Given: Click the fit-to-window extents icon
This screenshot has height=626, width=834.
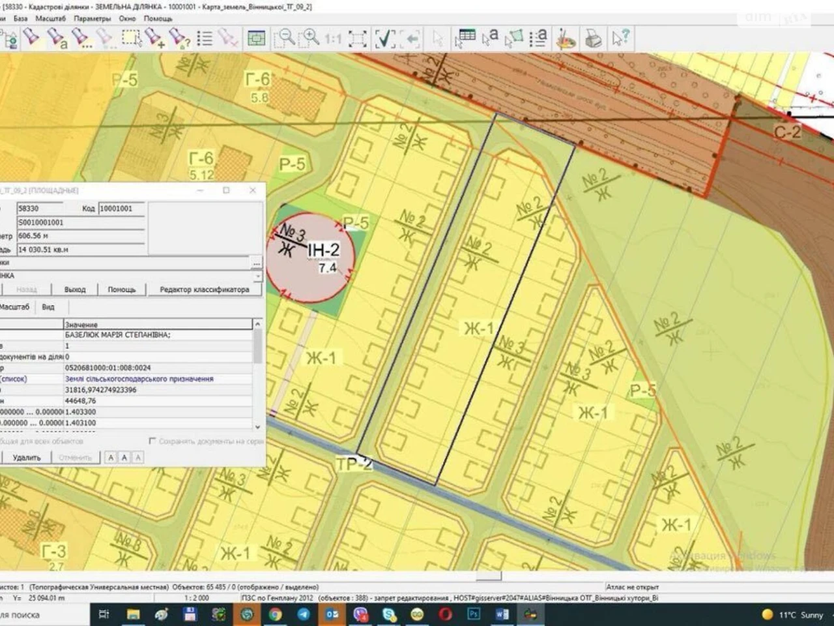Looking at the screenshot, I should (357, 38).
